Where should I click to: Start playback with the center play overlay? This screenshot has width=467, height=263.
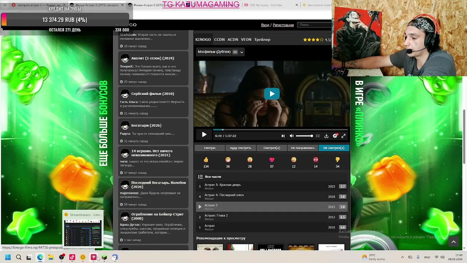point(272,94)
